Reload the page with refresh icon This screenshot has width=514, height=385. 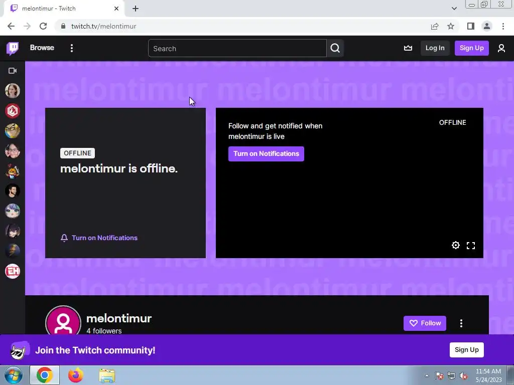coord(43,26)
